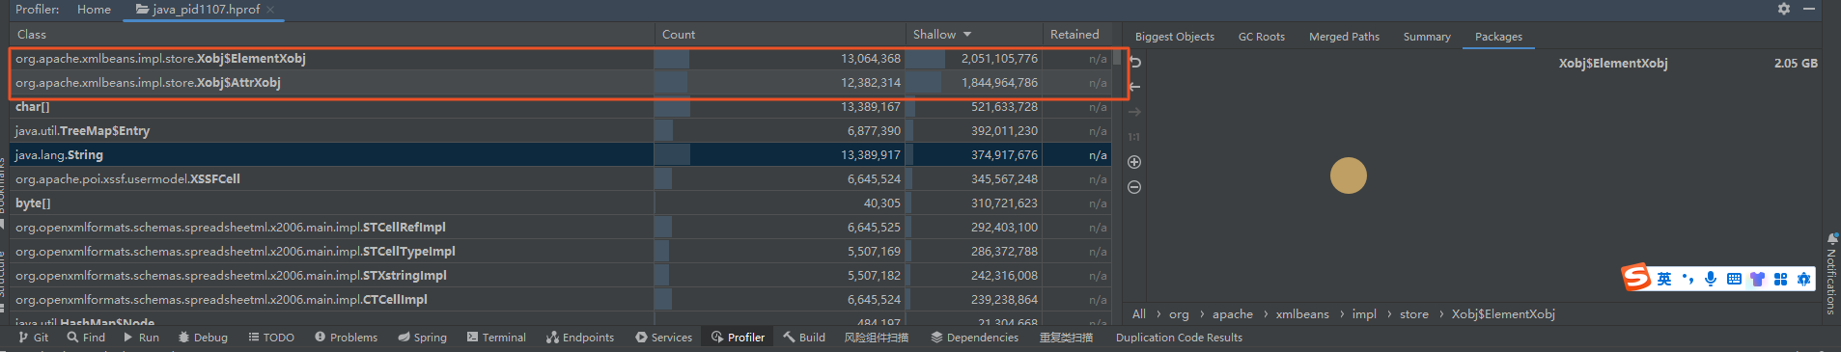Close the java_pid1107.hprof tab
Image resolution: width=1841 pixels, height=352 pixels.
[270, 10]
